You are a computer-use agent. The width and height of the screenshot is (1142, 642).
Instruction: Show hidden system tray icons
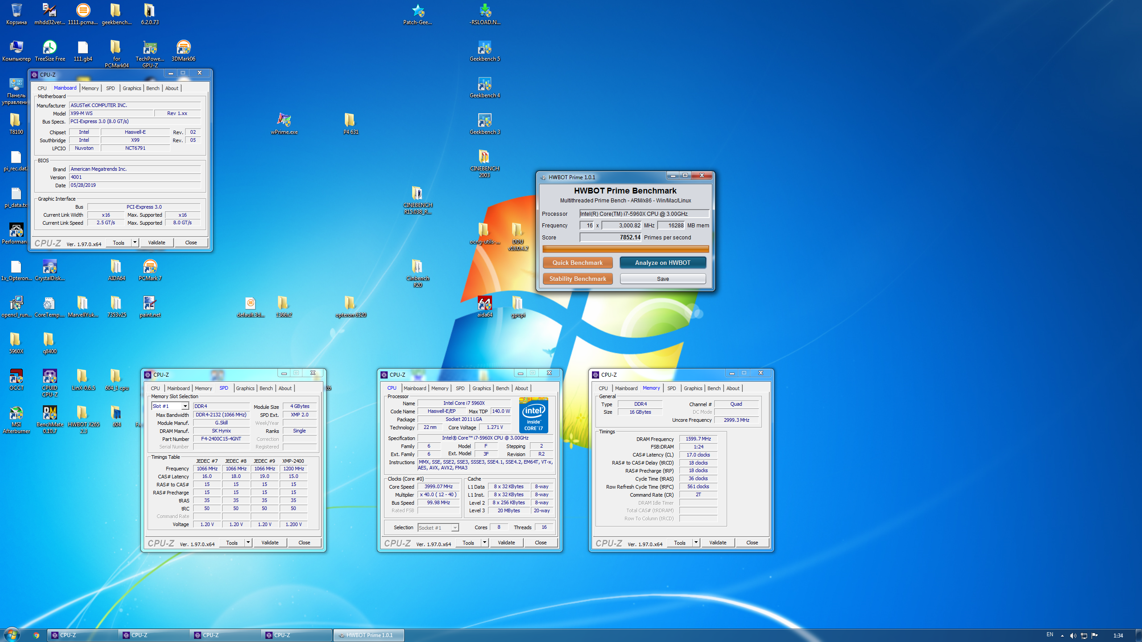[1062, 635]
